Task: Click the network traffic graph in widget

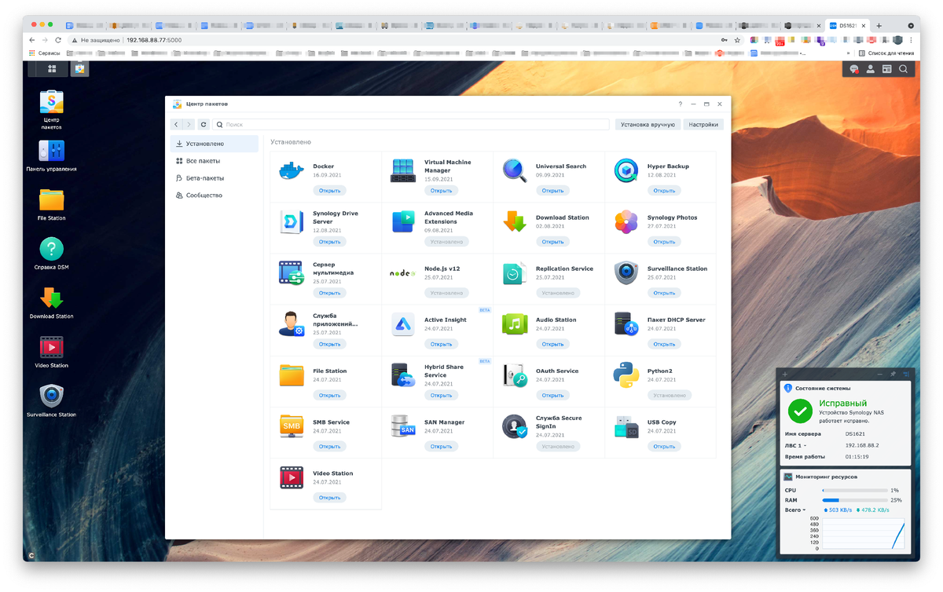Action: (x=863, y=534)
